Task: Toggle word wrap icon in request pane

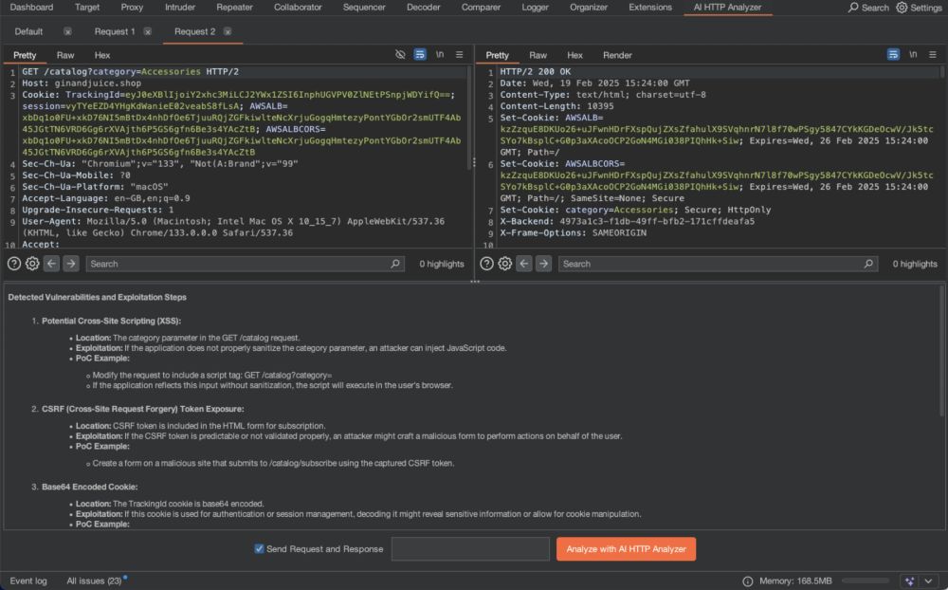Action: coord(420,54)
